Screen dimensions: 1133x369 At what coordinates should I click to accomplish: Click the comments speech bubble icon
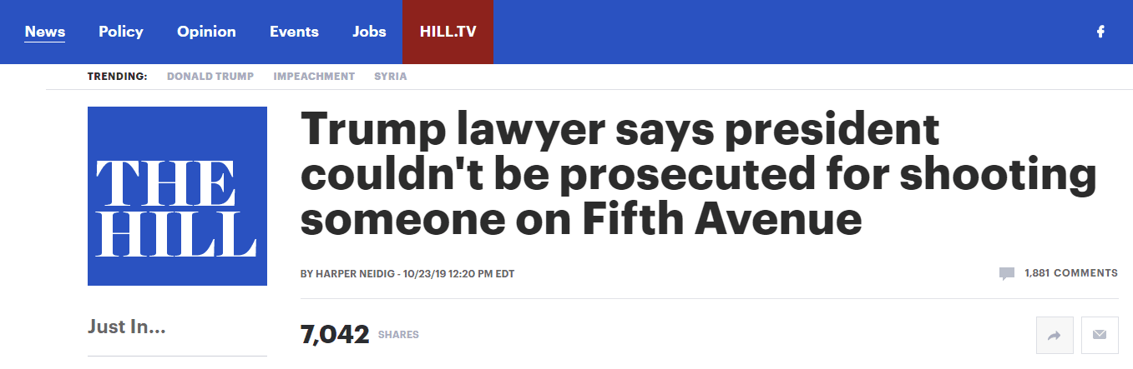[x=1007, y=273]
